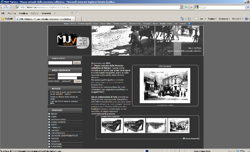Click the Home link in the site navigation
Screen dimensions: 250x152
pos(66,23)
